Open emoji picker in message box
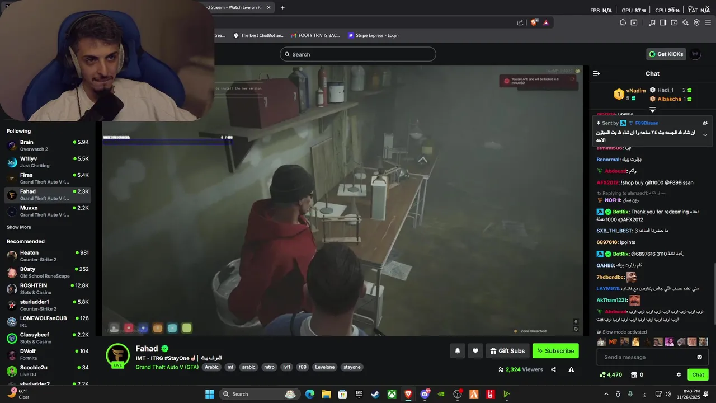This screenshot has width=716, height=403. [x=699, y=357]
